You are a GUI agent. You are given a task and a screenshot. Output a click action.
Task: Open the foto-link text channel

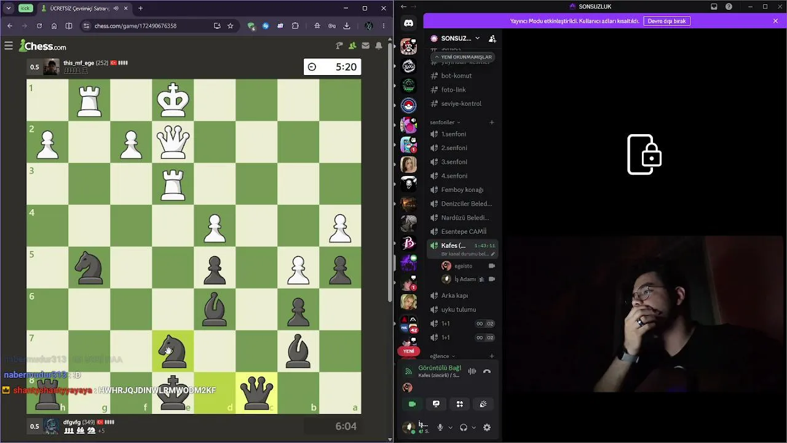[462, 90]
